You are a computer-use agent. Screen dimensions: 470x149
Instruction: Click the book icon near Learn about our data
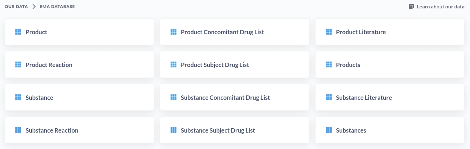[411, 7]
